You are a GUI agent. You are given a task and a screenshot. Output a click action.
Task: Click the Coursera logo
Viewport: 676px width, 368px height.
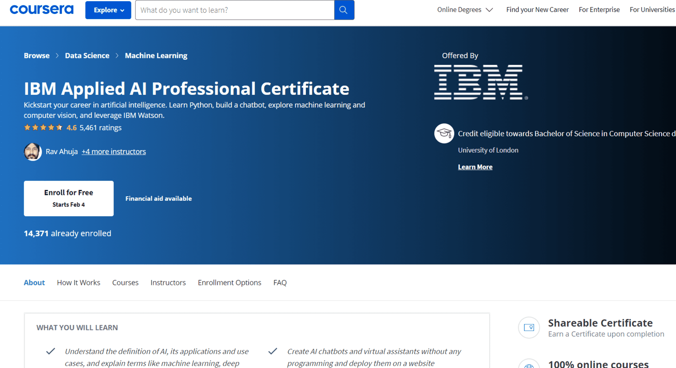pos(41,9)
